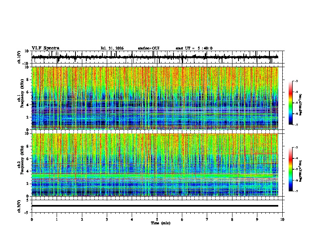This screenshot has width=318, height=246.
Task: Click the black ch.3 voltage trace line
Action: click(155, 206)
